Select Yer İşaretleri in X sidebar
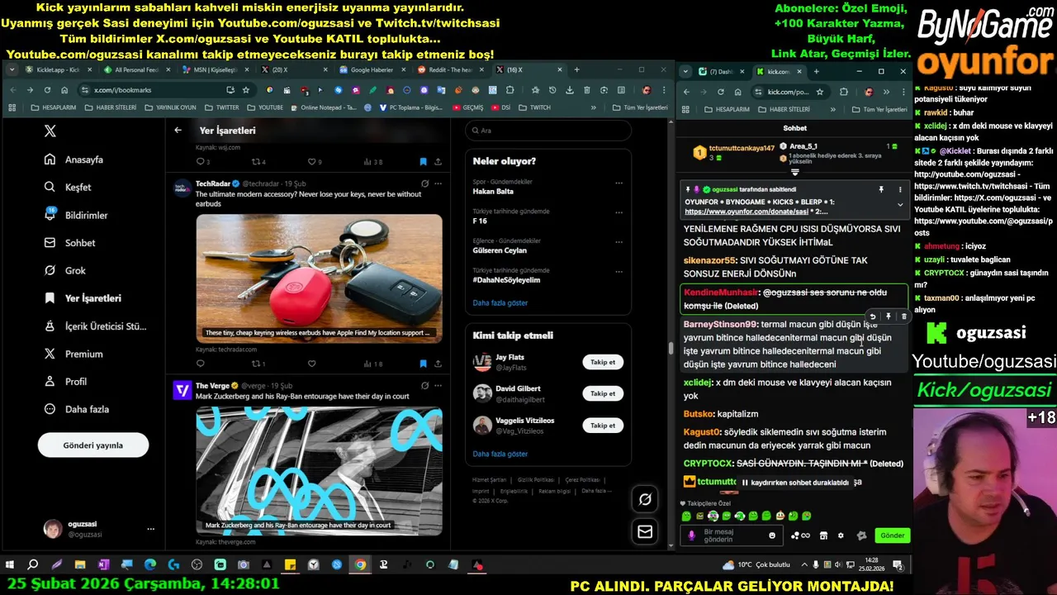 click(x=83, y=298)
